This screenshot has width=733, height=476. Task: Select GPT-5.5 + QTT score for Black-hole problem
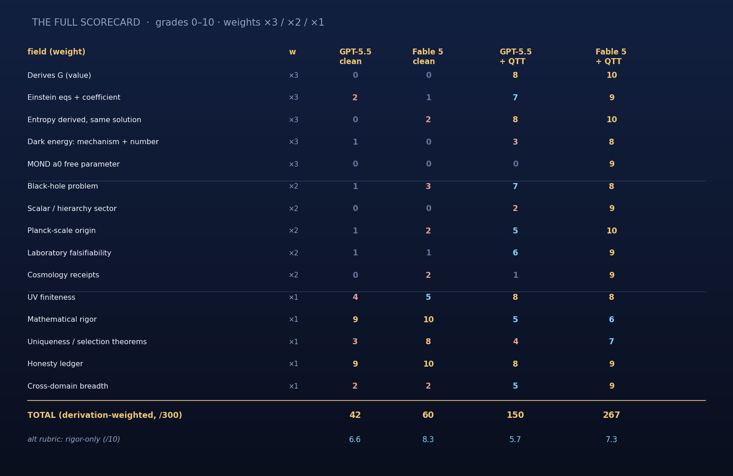coord(515,186)
